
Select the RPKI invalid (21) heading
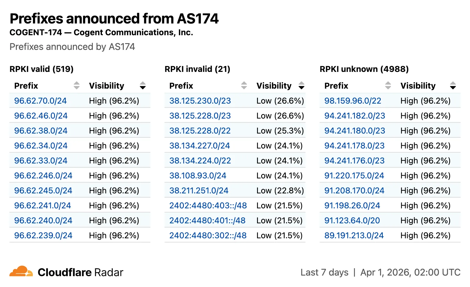click(197, 69)
